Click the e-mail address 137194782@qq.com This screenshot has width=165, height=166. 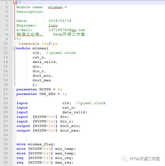67,30
